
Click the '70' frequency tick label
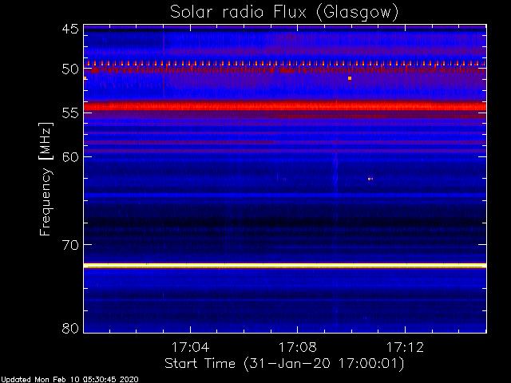[70, 245]
